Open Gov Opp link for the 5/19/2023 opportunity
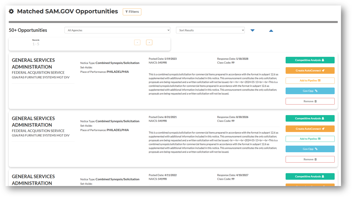Image resolution: width=352 pixels, height=197 pixels. point(310,91)
